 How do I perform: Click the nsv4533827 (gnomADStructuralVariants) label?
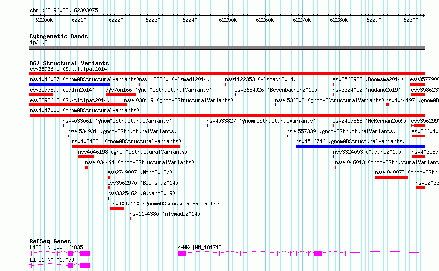coord(261,121)
